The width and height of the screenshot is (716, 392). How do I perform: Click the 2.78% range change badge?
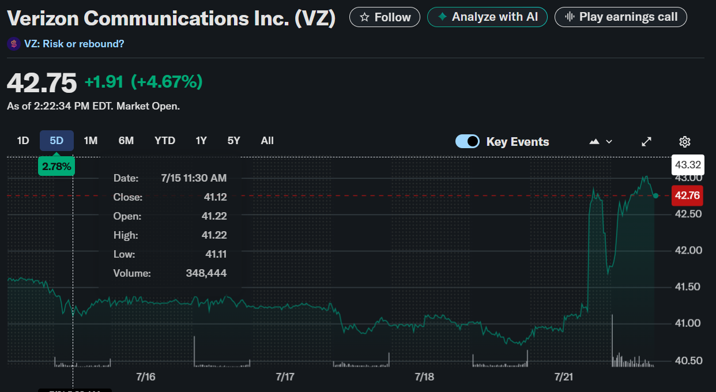56,166
